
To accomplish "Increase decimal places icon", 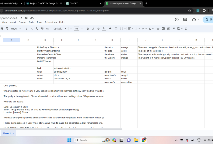I will point(42,29).
